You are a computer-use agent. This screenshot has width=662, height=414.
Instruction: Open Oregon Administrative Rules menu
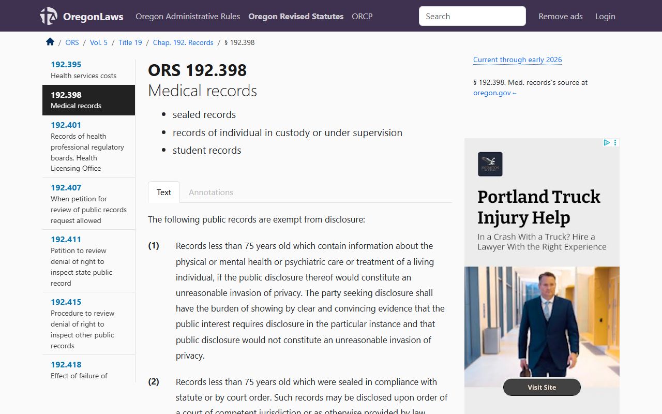pos(188,16)
